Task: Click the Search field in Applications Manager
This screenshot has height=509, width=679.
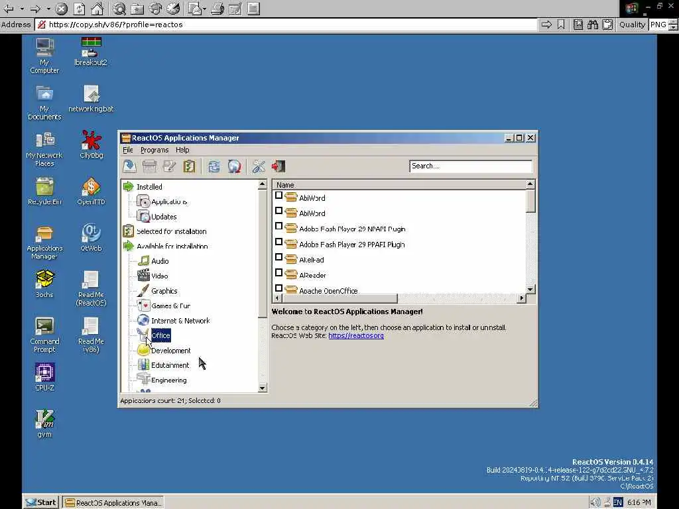Action: tap(470, 166)
